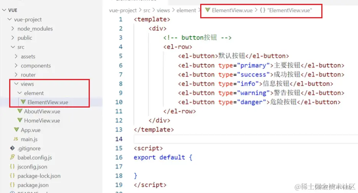Expand the components folder chevron
Screen dimensions: 358x193
(x=16, y=65)
